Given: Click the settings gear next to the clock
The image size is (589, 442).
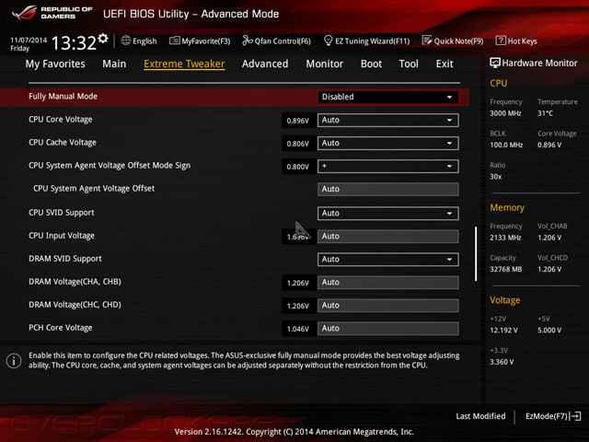Looking at the screenshot, I should tap(102, 39).
